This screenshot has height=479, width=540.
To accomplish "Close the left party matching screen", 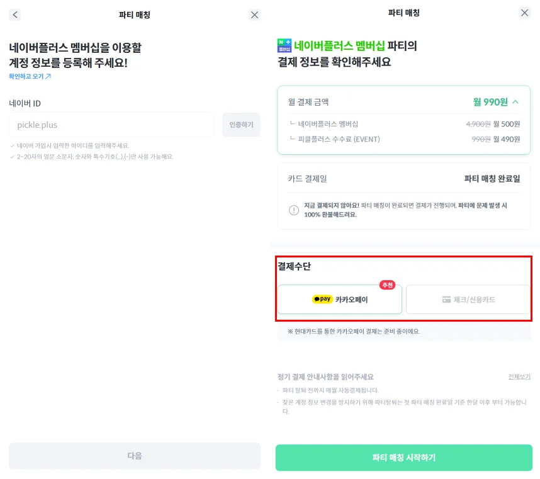I will (254, 14).
